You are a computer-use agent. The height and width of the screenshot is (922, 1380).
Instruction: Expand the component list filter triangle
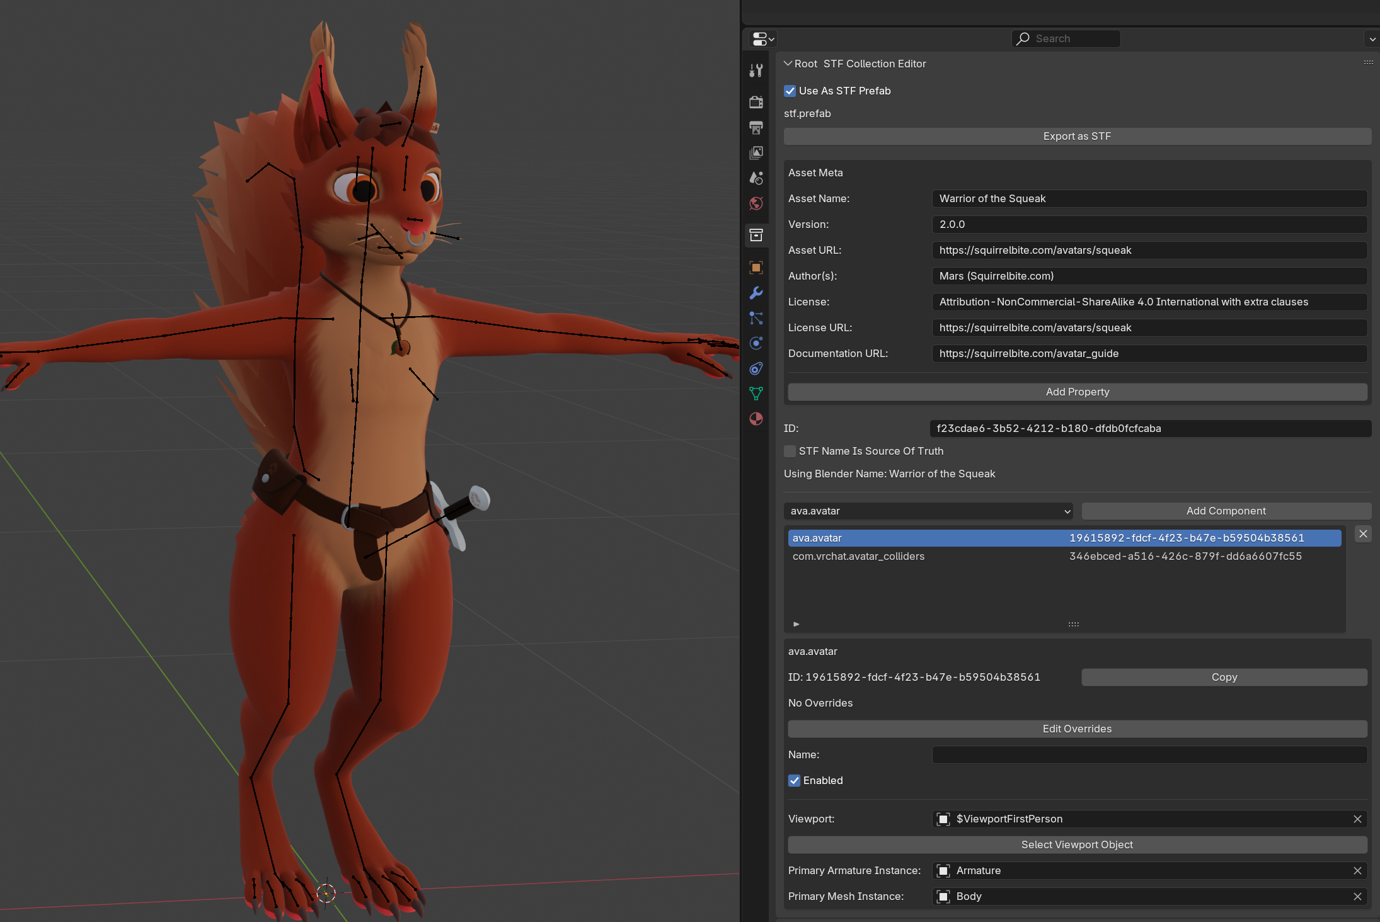[796, 624]
